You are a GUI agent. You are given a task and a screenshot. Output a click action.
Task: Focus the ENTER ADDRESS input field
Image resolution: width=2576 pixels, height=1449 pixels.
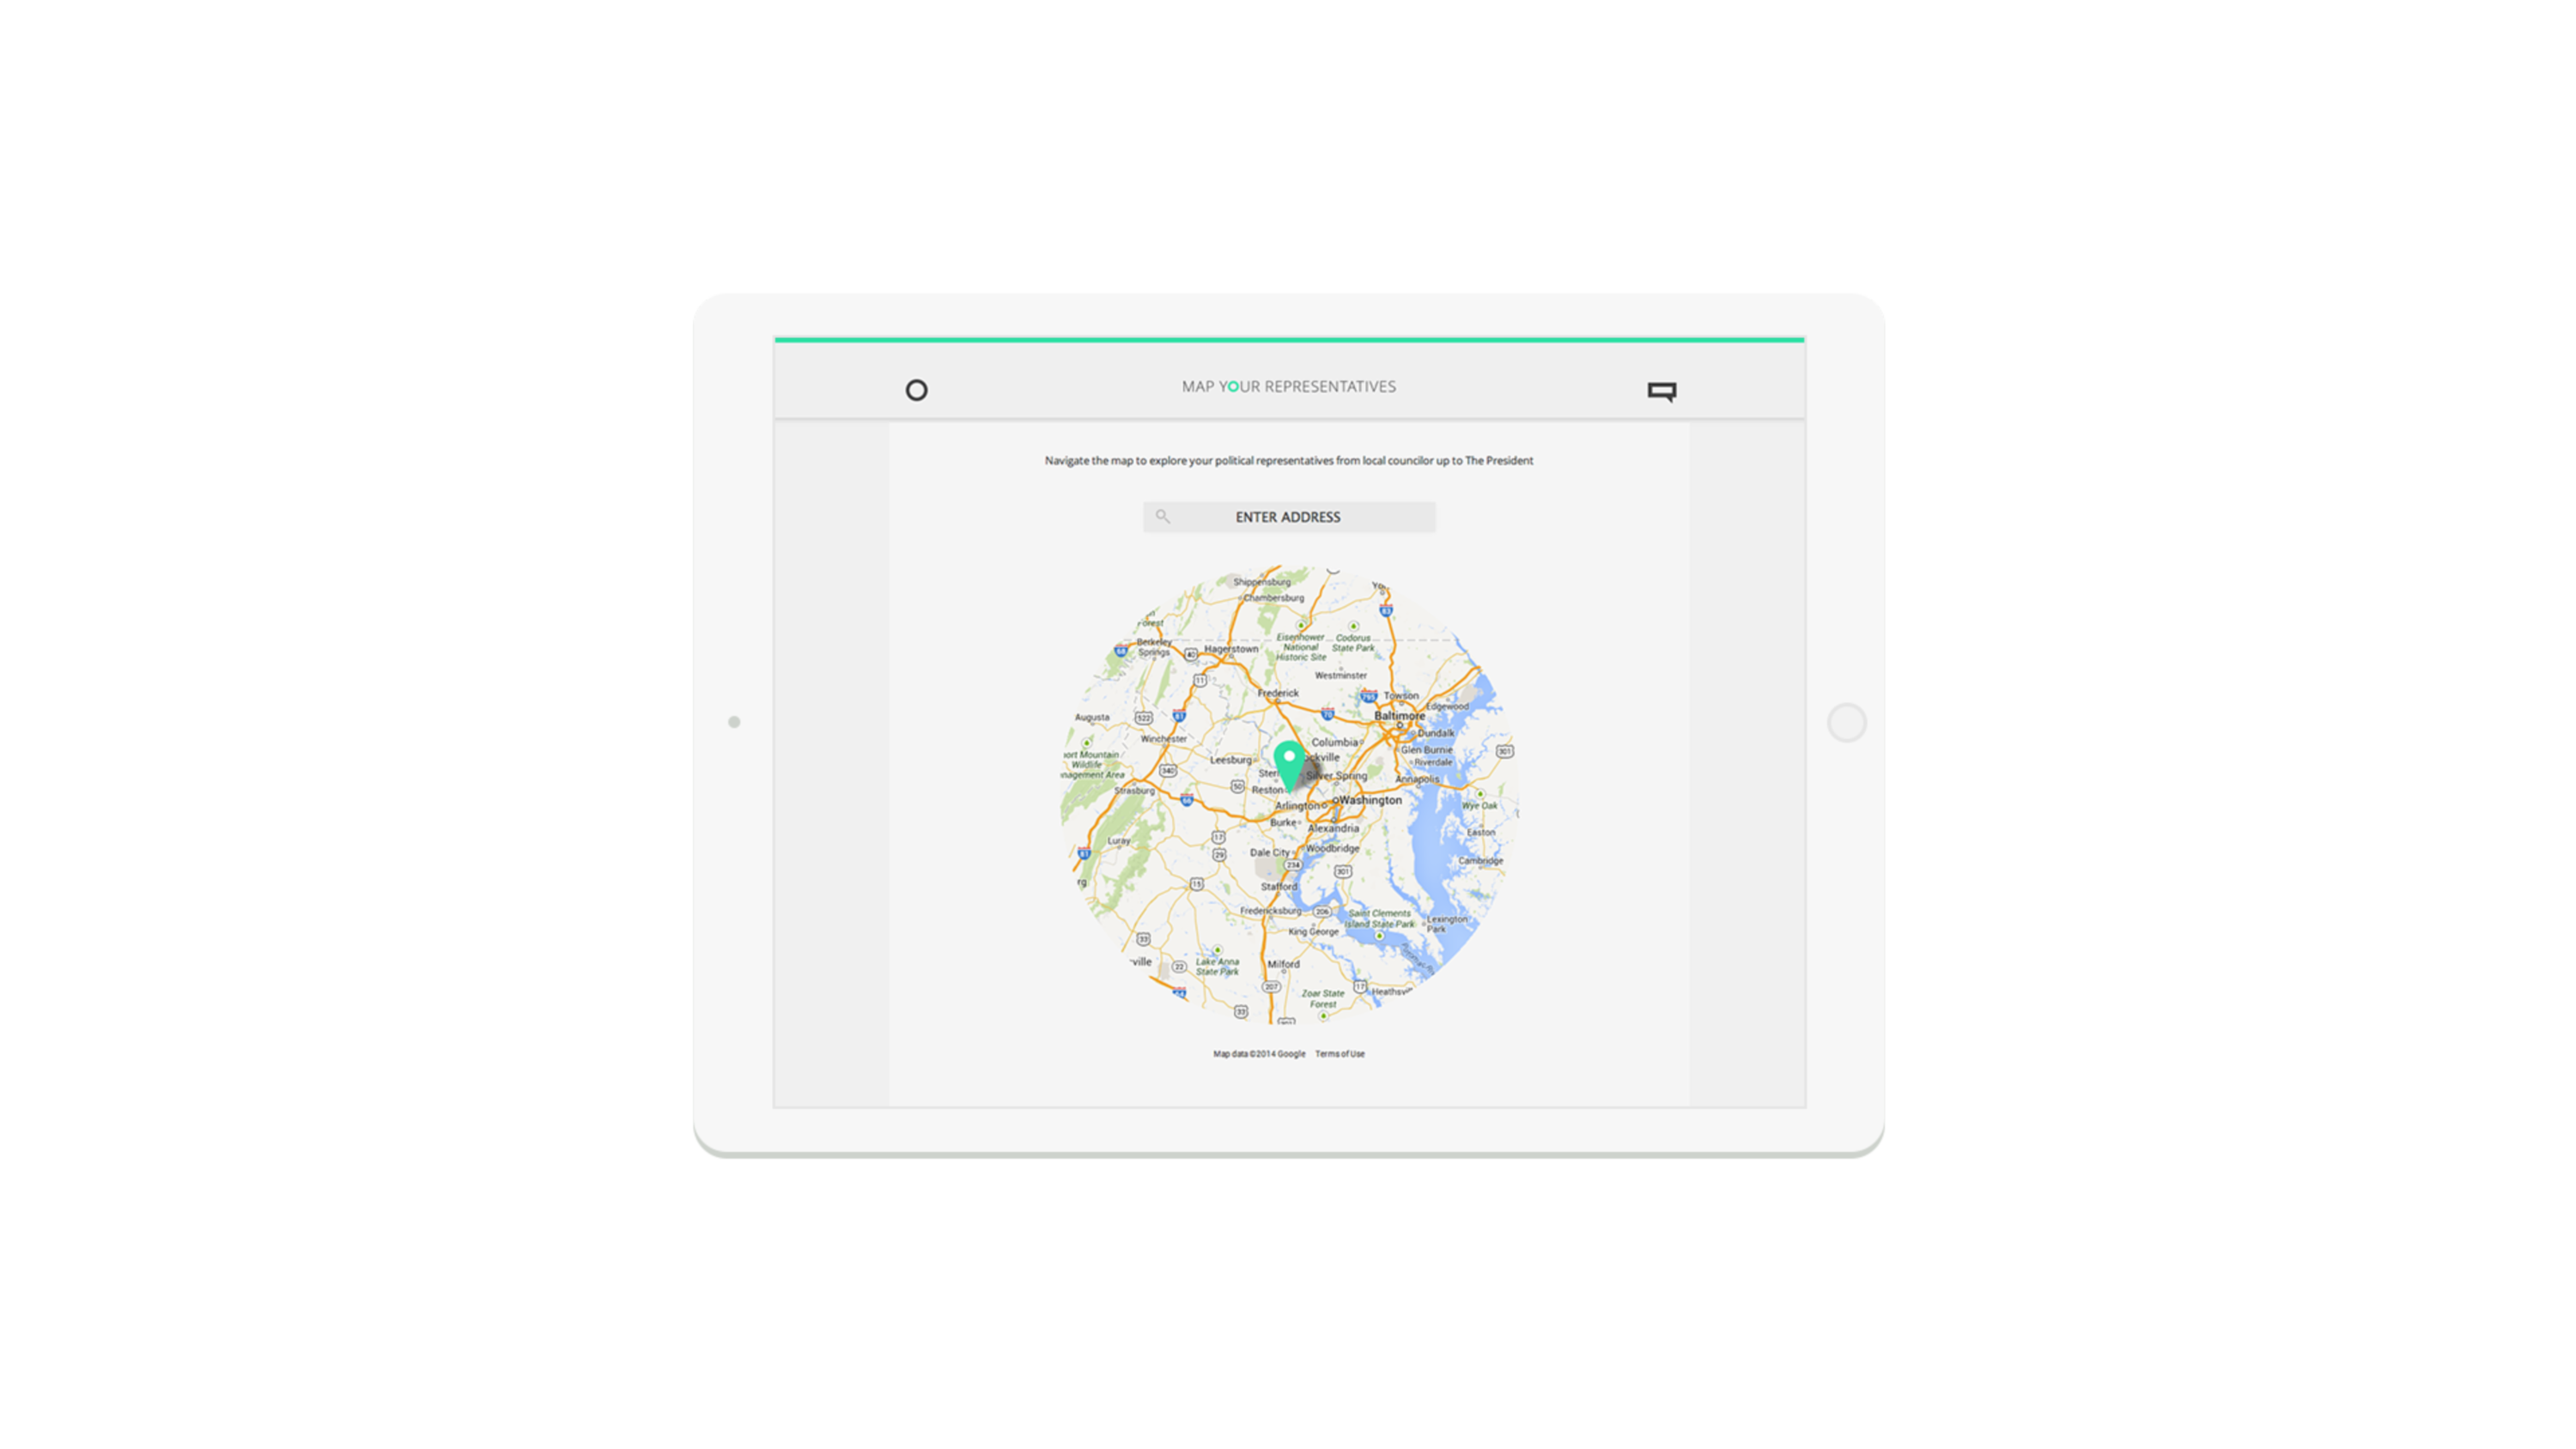(1289, 517)
